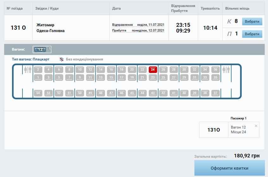Screen dimensions: 268x177
Task: Click the no air conditioning icon
Action: [x=62, y=59]
